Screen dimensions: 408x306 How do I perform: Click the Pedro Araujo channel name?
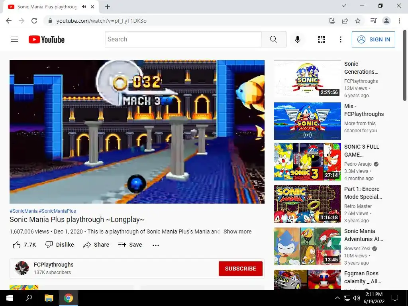[x=358, y=164]
